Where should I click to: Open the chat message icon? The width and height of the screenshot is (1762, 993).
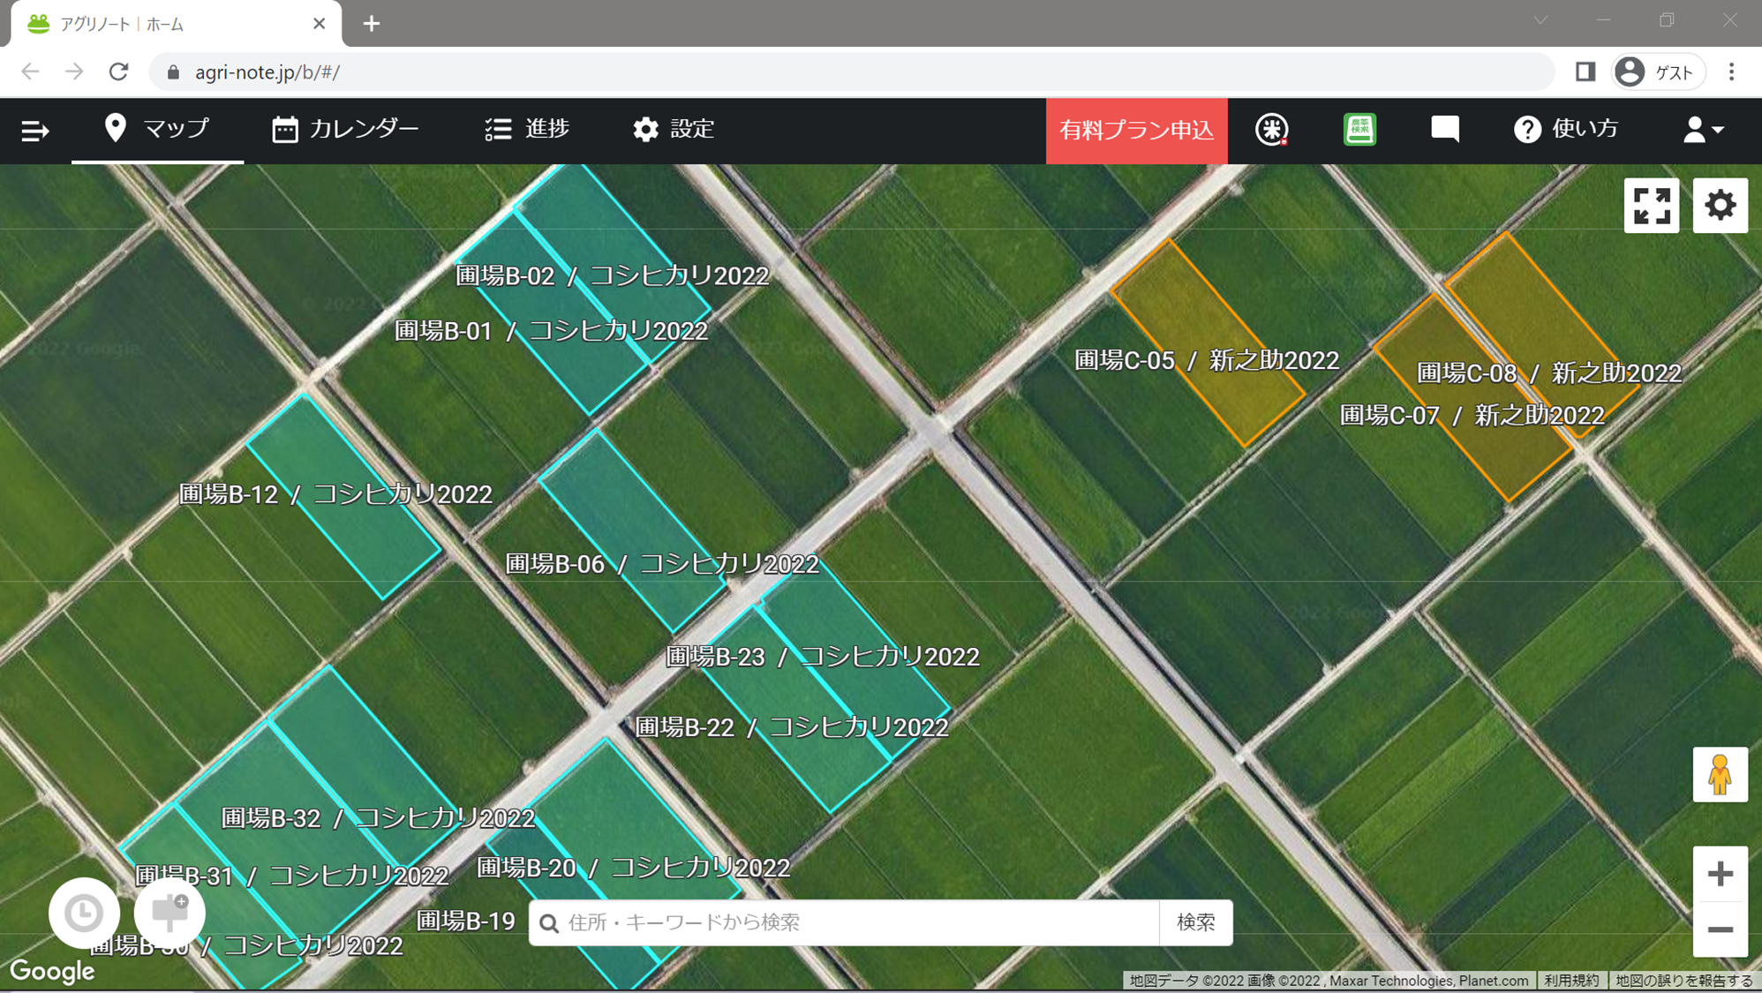tap(1445, 130)
